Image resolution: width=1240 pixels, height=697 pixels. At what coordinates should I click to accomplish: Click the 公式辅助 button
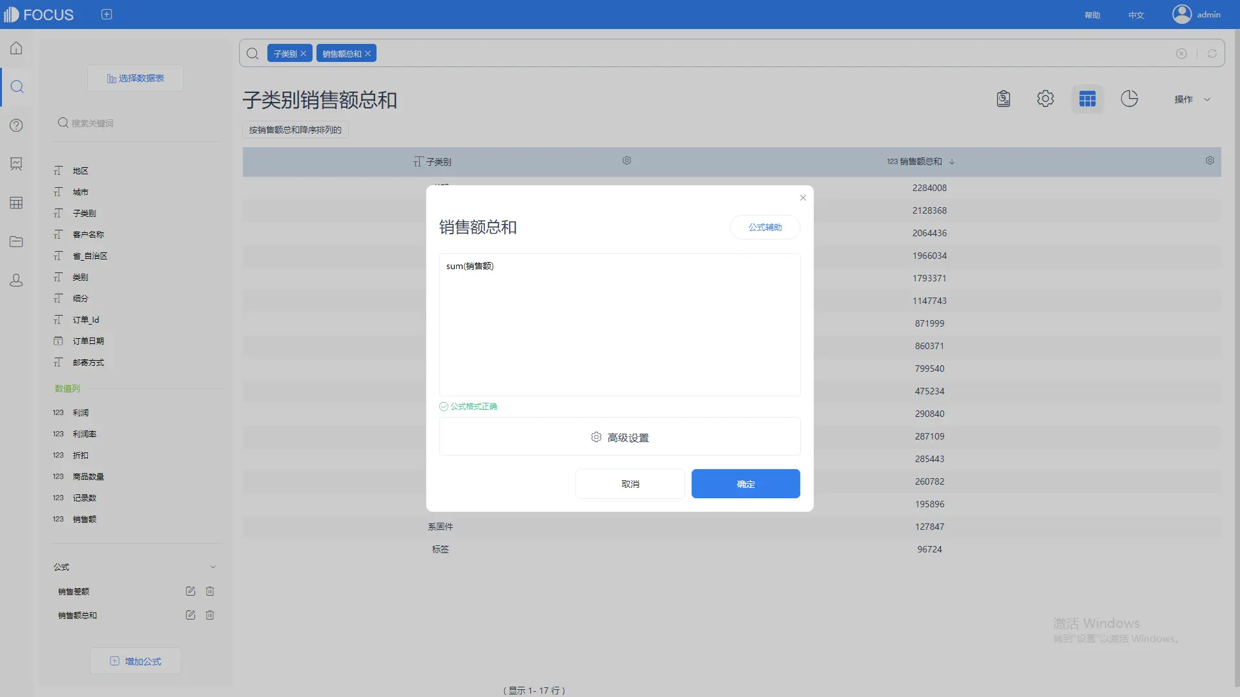pos(765,227)
